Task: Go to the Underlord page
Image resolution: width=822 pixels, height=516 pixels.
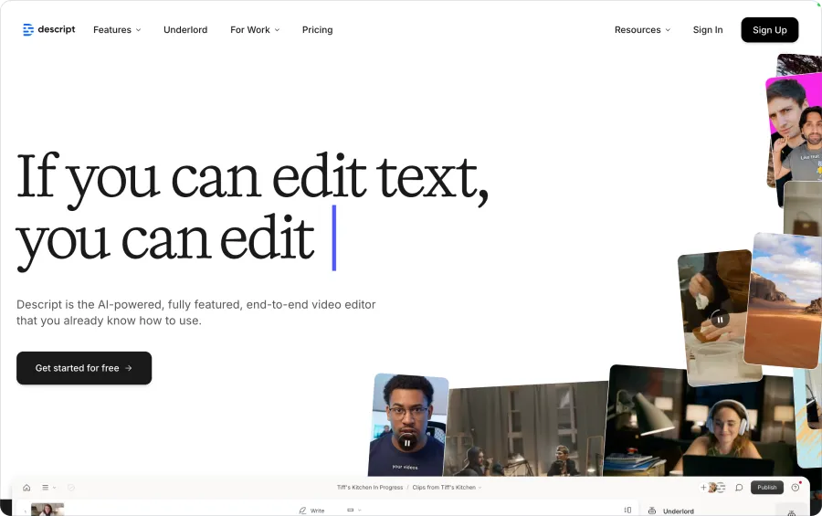Action: click(185, 30)
